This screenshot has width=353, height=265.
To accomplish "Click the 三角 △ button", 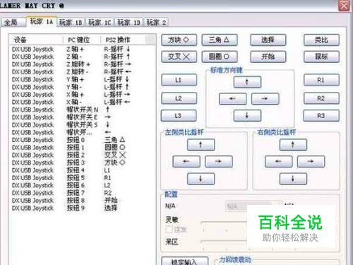I will point(220,40).
